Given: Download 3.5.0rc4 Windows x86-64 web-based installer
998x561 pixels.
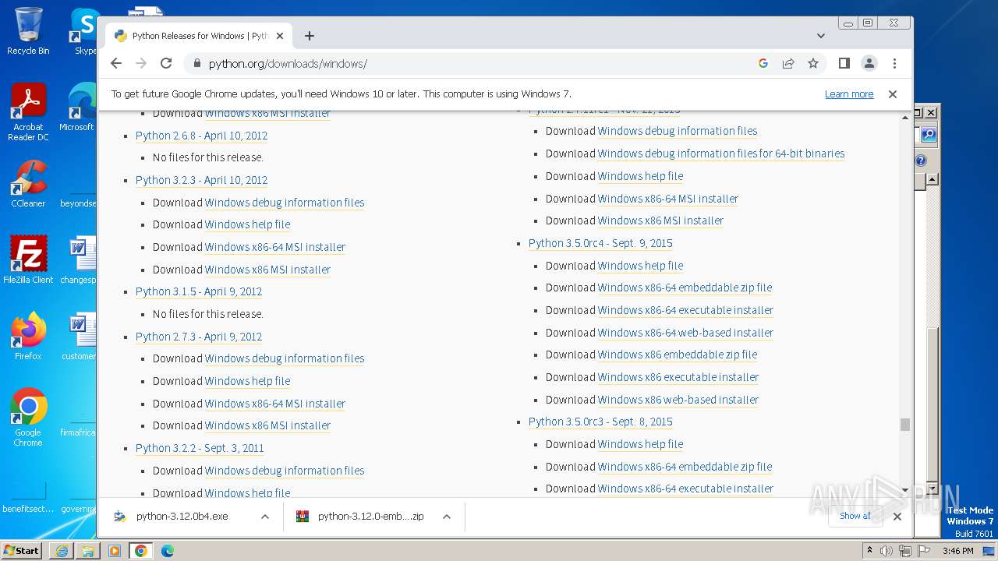Looking at the screenshot, I should 685,333.
